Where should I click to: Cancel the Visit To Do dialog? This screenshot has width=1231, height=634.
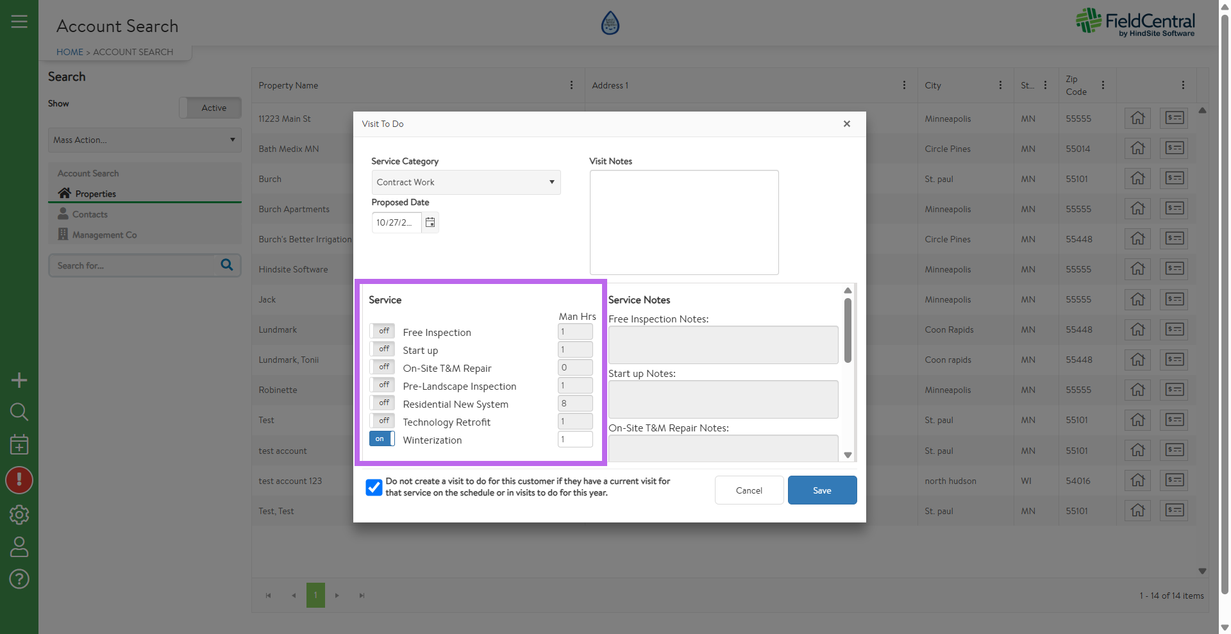tap(749, 490)
